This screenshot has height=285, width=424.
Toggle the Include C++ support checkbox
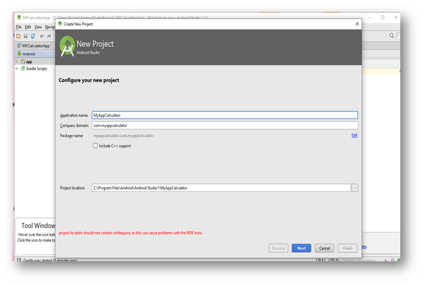click(x=95, y=146)
